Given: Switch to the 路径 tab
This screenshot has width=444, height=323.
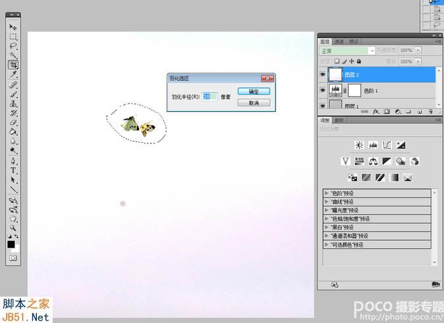Looking at the screenshot, I should coord(353,42).
